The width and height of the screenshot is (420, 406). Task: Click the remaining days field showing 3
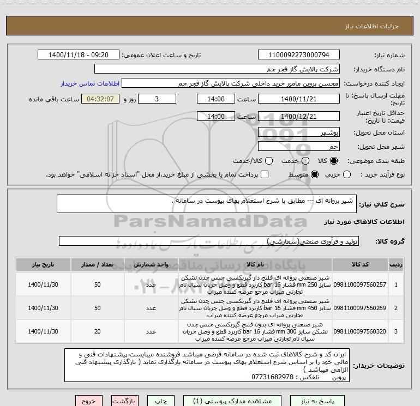point(157,99)
